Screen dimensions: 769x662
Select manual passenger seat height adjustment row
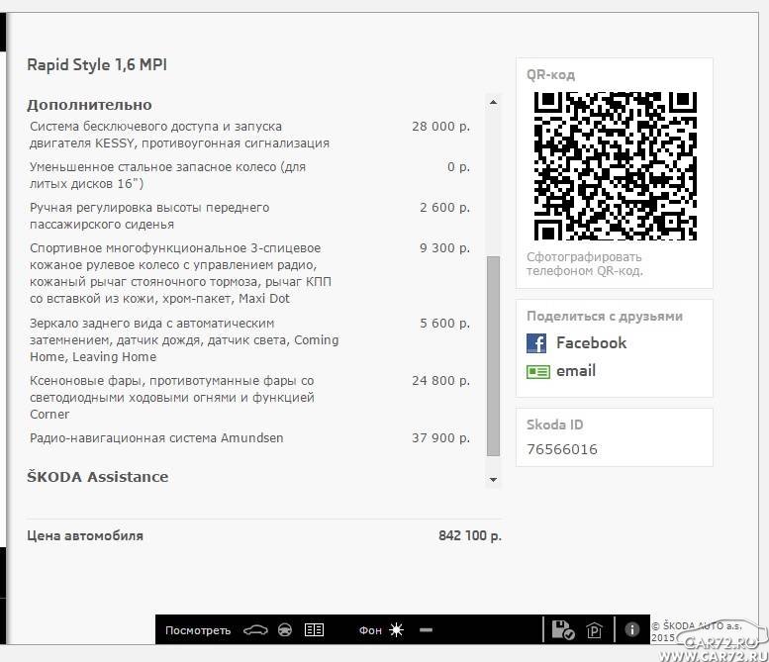click(249, 216)
